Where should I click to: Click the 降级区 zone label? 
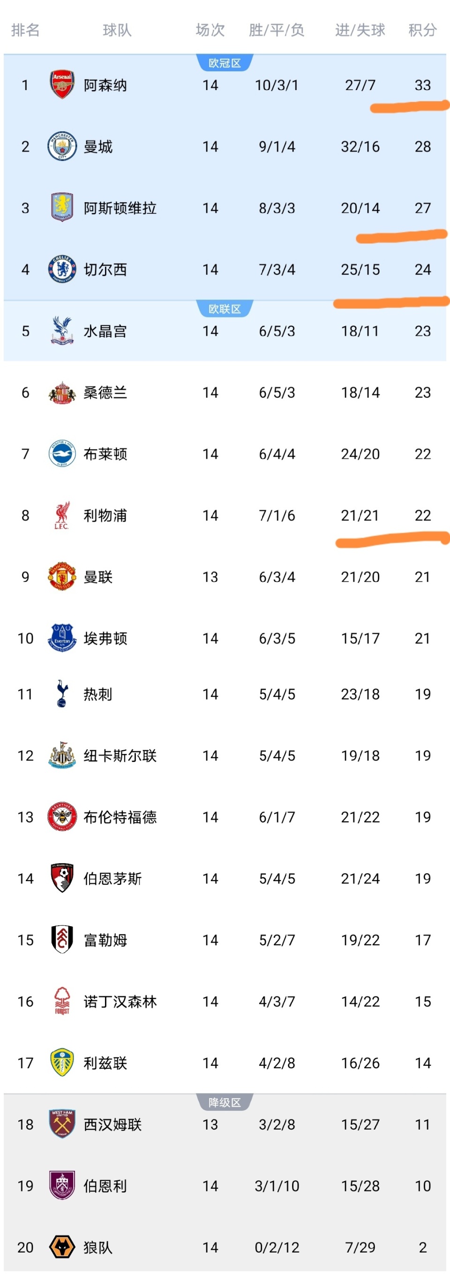click(x=225, y=1102)
